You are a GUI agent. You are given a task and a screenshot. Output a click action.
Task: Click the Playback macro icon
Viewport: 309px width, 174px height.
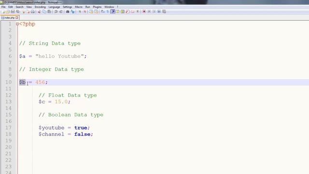(x=154, y=12)
